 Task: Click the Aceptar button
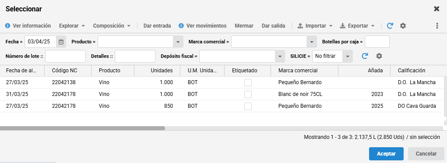386,154
